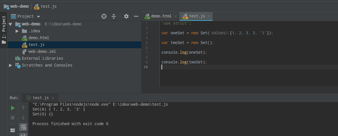Open Project panel settings gear

[x=126, y=16]
